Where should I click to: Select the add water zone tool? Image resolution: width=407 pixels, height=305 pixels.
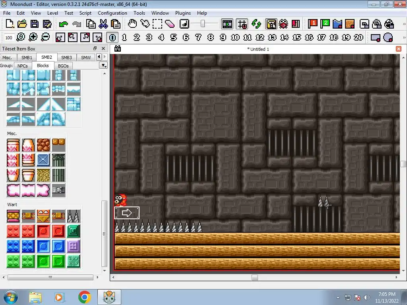pos(337,24)
